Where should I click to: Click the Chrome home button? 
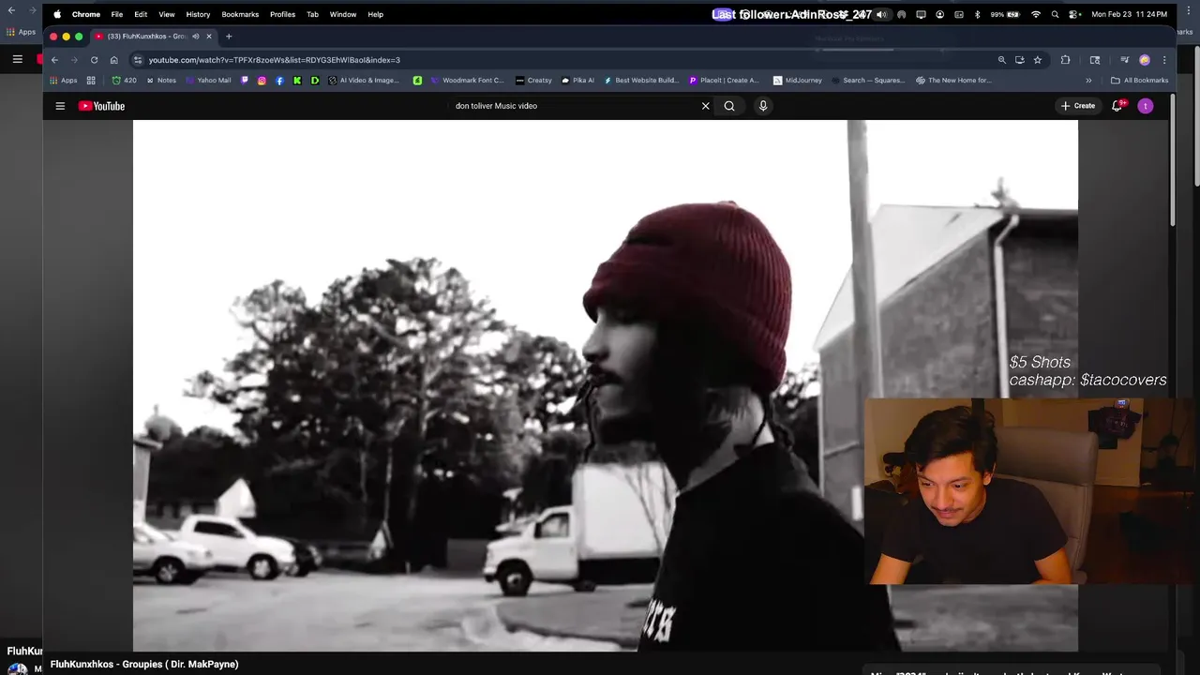[114, 60]
